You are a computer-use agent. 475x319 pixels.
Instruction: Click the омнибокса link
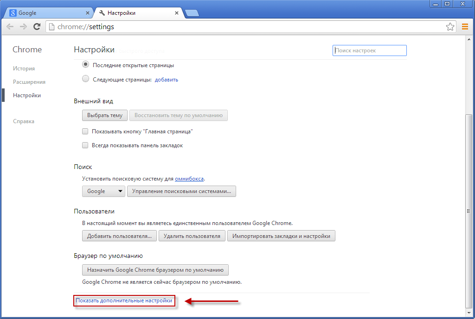[x=189, y=179]
